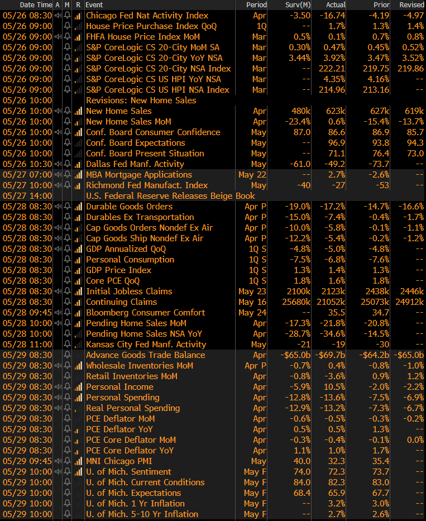Click the relevance bars for Wholesale Inventories MoM

pyautogui.click(x=78, y=366)
